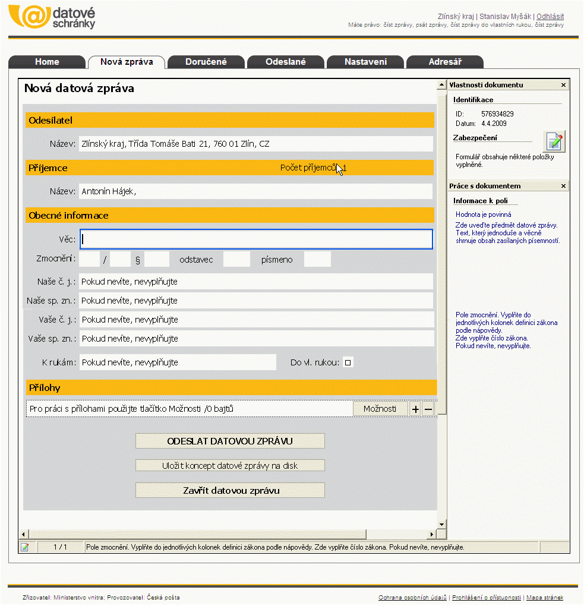
Task: Click the horizontal scrollbar right arrow
Action: (432, 534)
